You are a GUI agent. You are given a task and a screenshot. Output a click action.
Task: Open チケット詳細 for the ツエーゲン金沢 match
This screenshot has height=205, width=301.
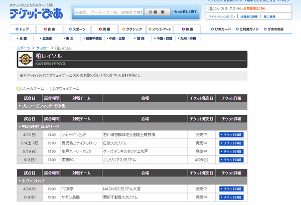(x=231, y=135)
